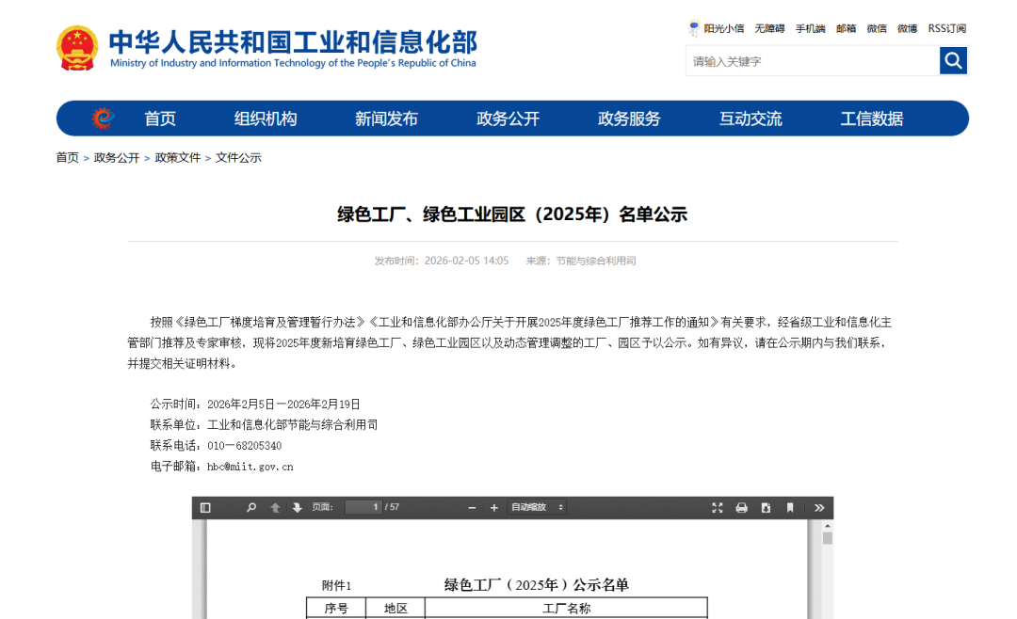Expand the PDF tools double-chevron menu

819,508
